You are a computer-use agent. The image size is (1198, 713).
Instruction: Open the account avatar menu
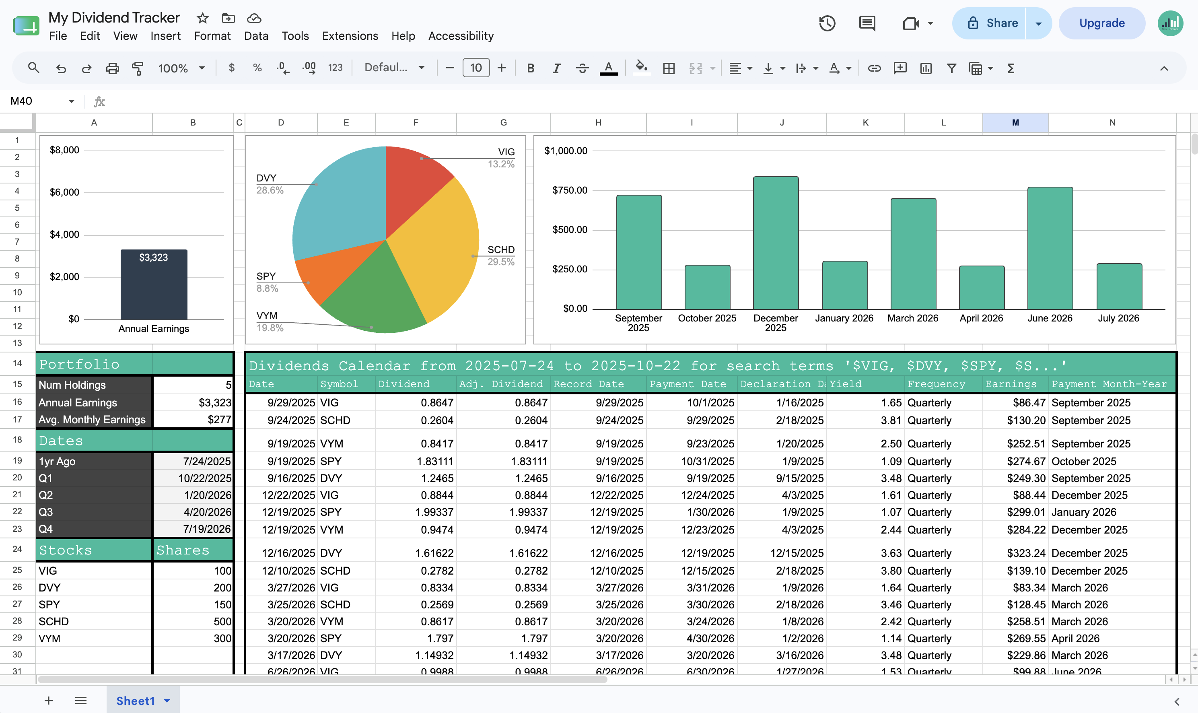[x=1171, y=23]
